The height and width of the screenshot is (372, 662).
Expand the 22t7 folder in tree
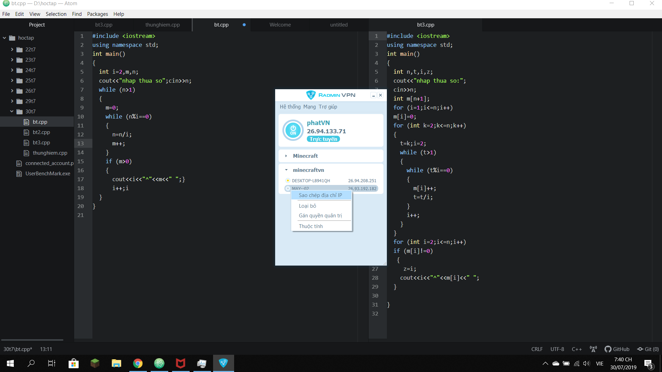(12, 50)
